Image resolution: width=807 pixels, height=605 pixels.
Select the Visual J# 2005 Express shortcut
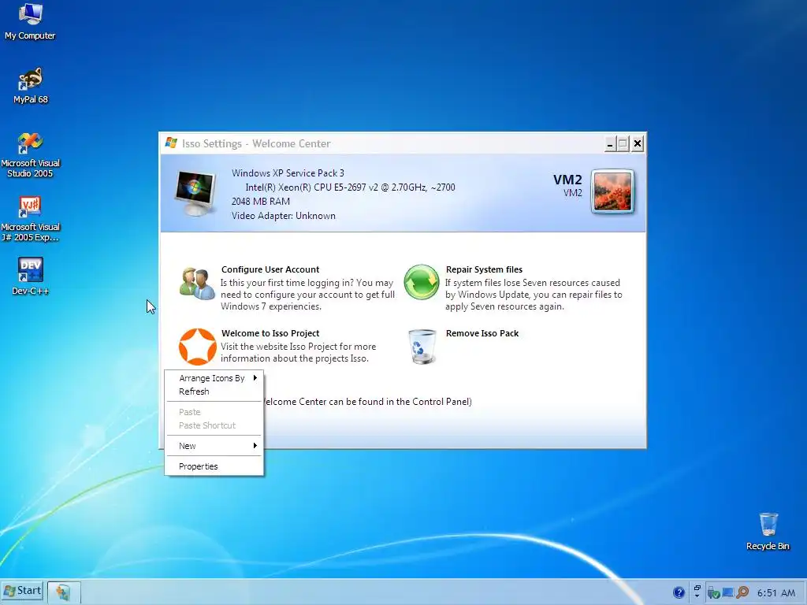coord(31,218)
